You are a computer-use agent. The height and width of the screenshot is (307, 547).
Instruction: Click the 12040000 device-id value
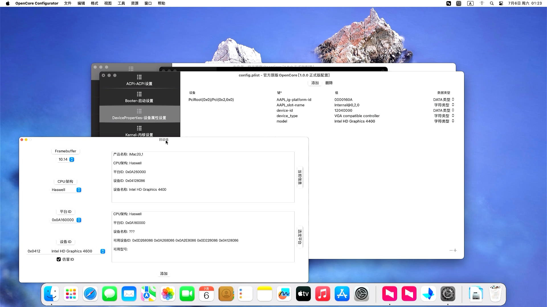pyautogui.click(x=343, y=111)
